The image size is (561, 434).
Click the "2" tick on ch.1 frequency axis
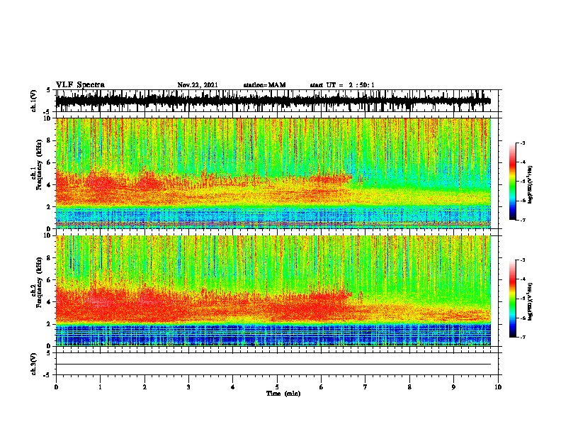(49, 207)
